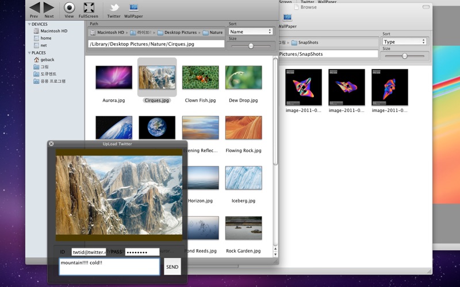Click SnapShots folder in Browse window path
The image size is (460, 287).
(x=305, y=42)
